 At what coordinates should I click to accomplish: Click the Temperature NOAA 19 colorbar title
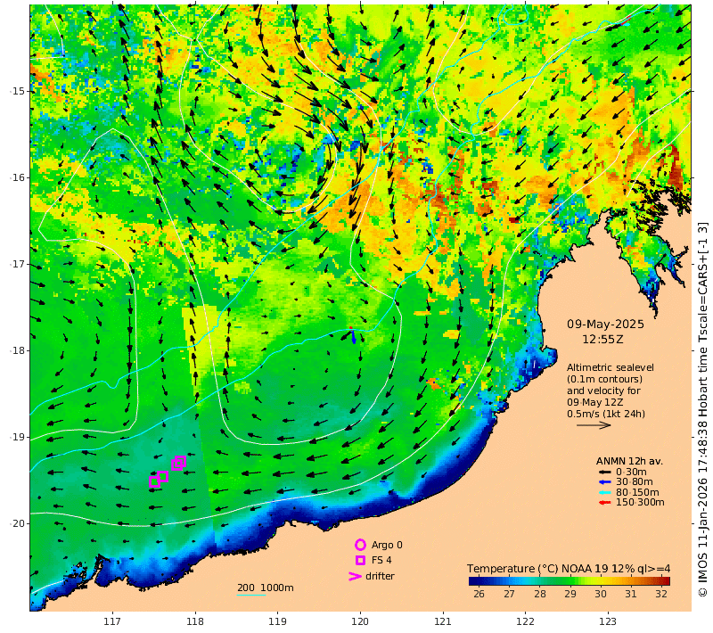569,569
